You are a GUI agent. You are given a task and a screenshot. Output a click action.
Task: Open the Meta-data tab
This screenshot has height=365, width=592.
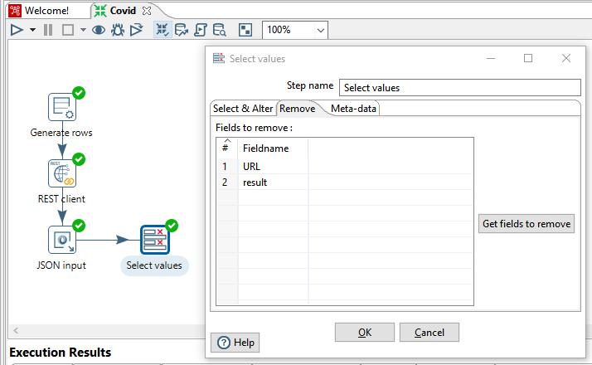tap(354, 109)
